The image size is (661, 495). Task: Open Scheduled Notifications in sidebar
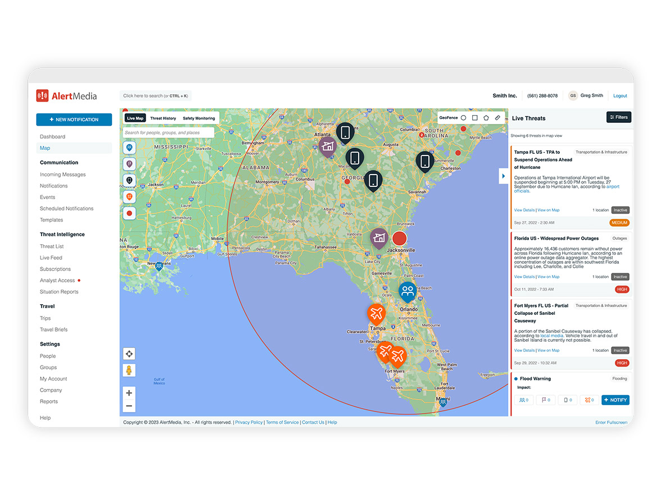tap(66, 209)
